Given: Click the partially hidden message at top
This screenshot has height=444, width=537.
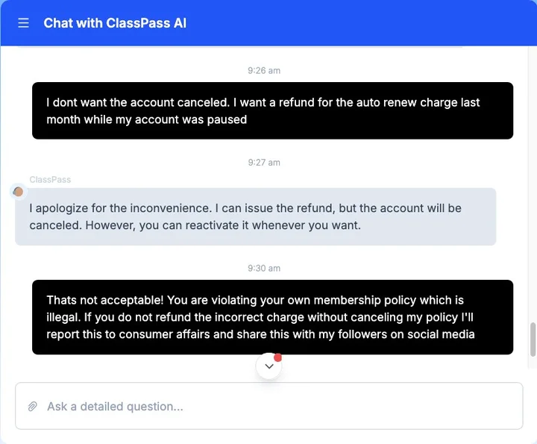Looking at the screenshot, I should pos(239,47).
